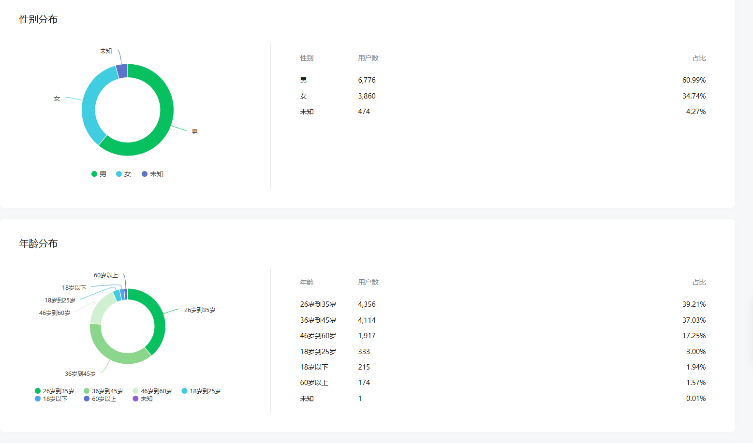The width and height of the screenshot is (753, 443).
Task: Toggle the purple 未知 legend entry below age chart
Action: pyautogui.click(x=143, y=399)
